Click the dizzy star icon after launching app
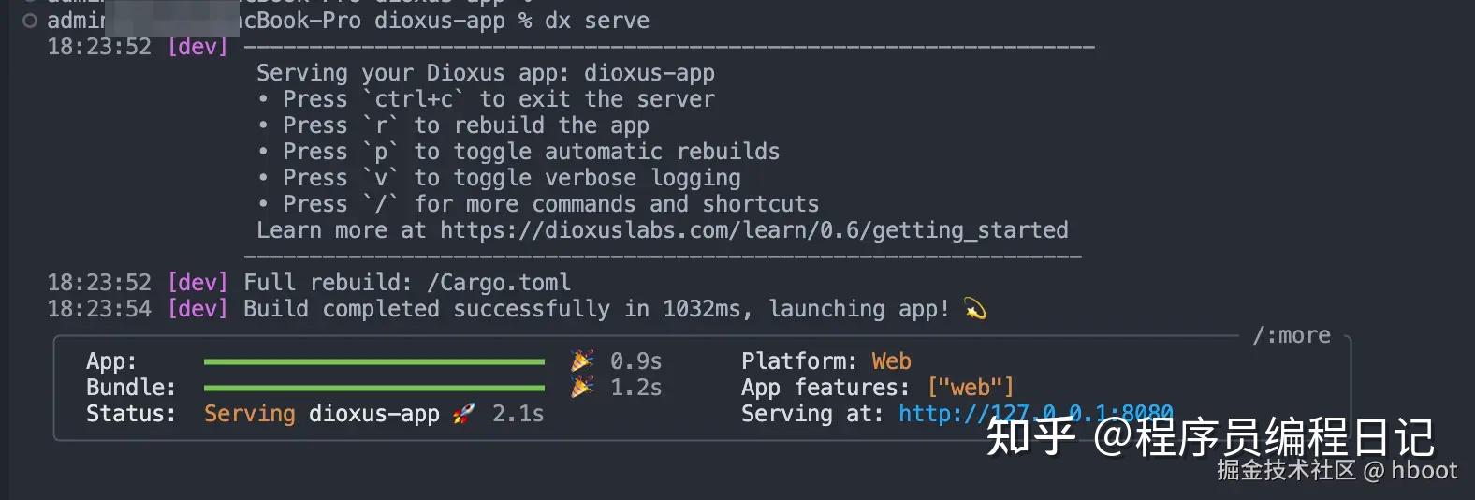The image size is (1475, 500). [975, 308]
